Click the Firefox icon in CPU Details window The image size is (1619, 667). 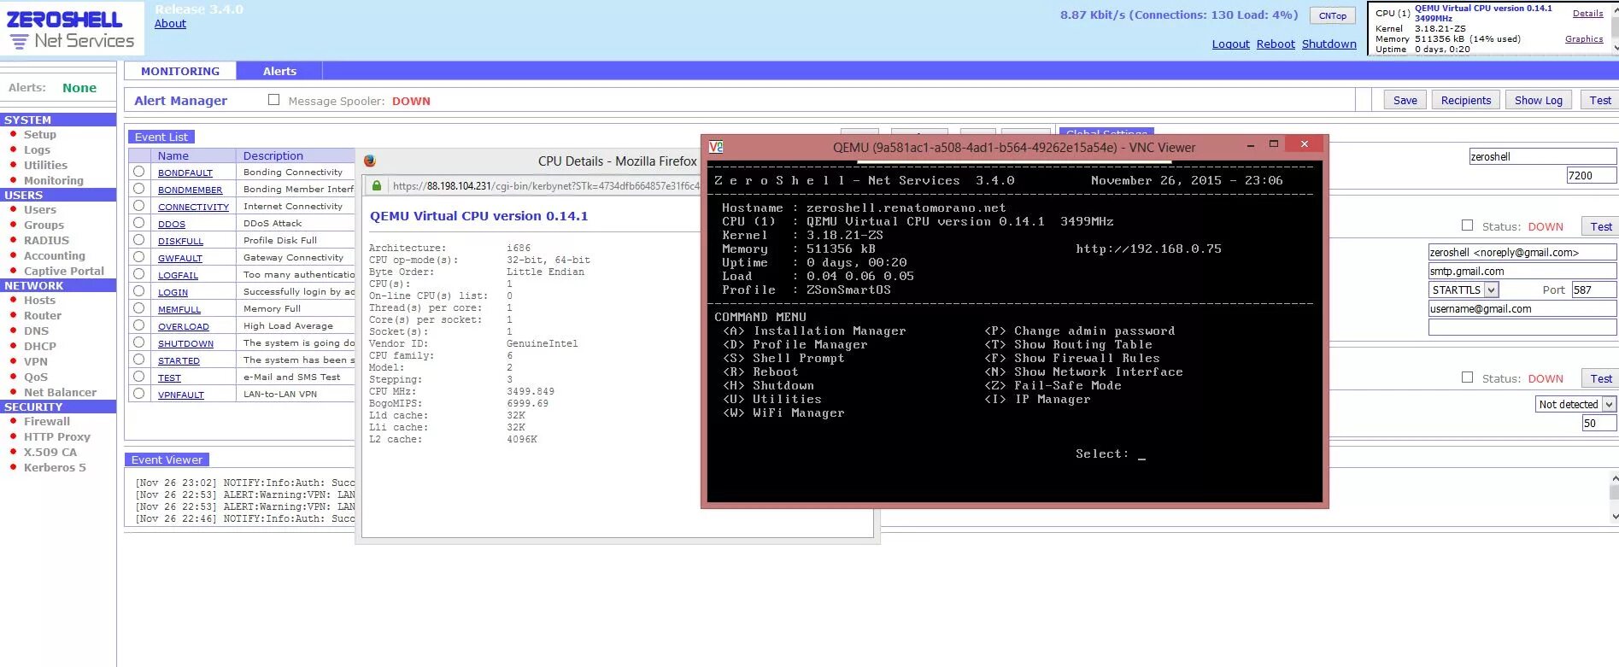370,161
